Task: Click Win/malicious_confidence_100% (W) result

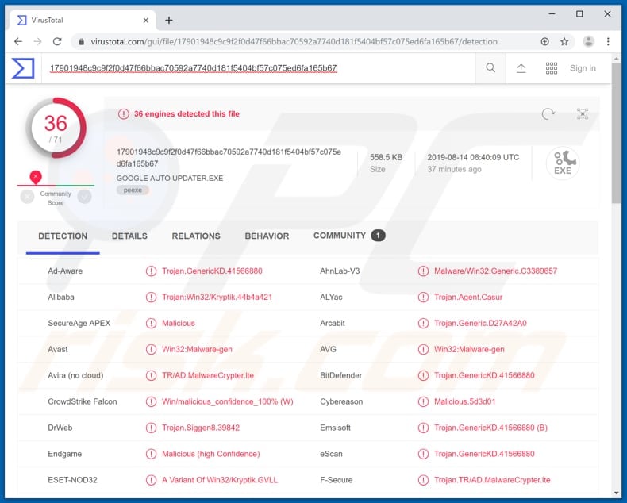Action: pos(228,401)
